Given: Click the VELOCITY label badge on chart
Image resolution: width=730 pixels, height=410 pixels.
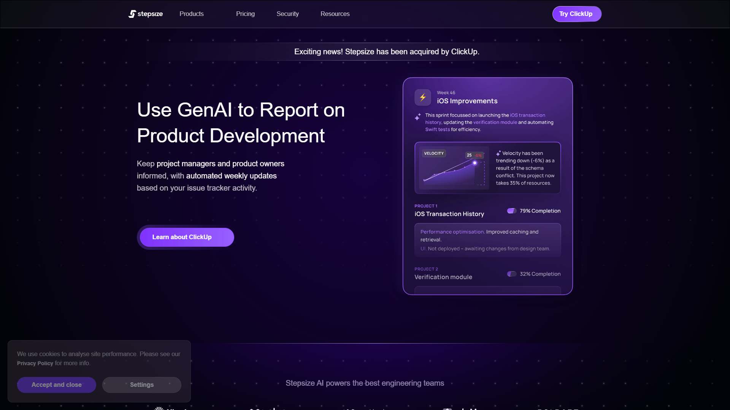Looking at the screenshot, I should point(434,153).
